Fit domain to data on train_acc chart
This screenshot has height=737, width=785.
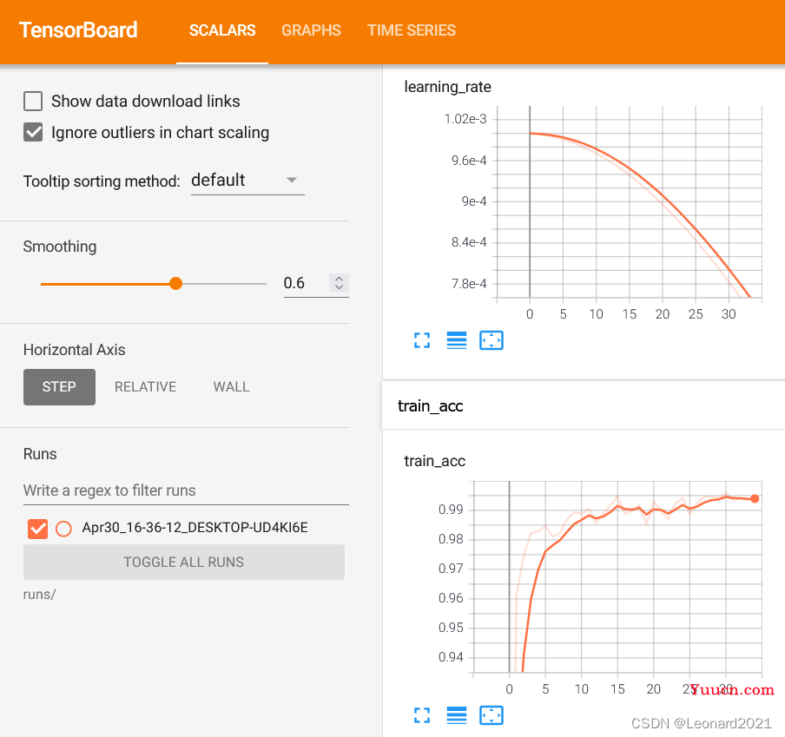[x=491, y=715]
